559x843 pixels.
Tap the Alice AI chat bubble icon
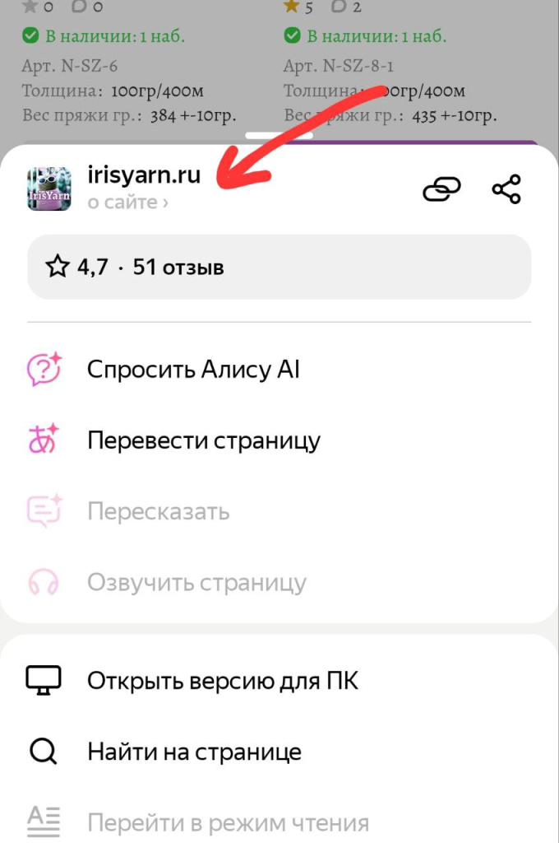pyautogui.click(x=44, y=370)
